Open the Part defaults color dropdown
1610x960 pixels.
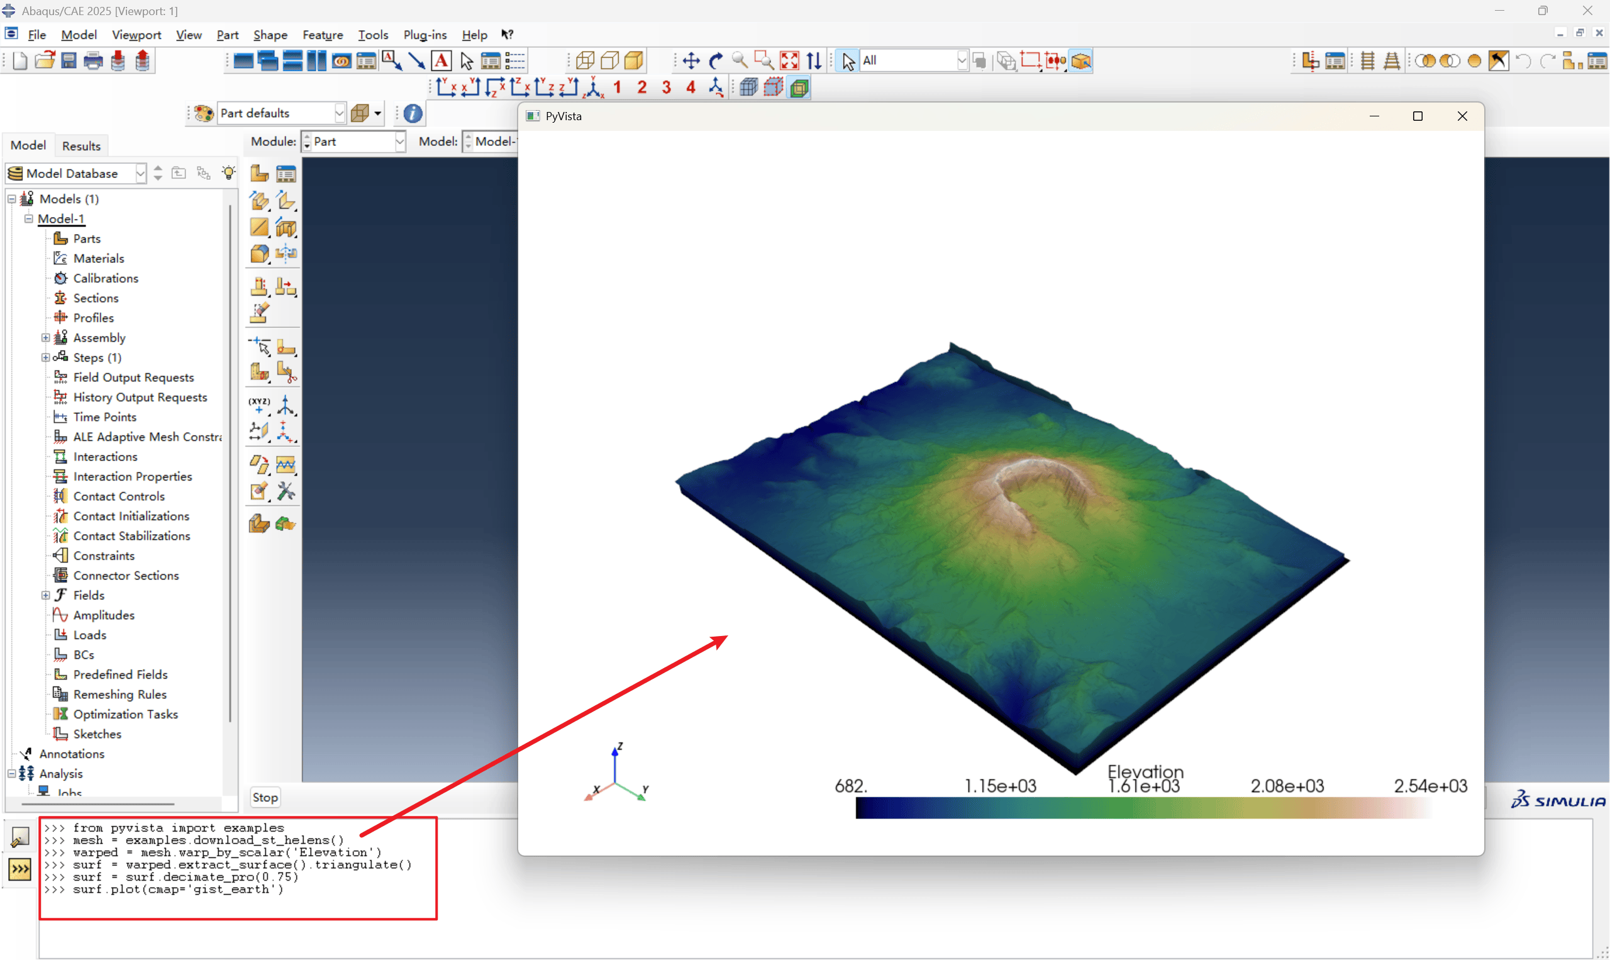[340, 114]
